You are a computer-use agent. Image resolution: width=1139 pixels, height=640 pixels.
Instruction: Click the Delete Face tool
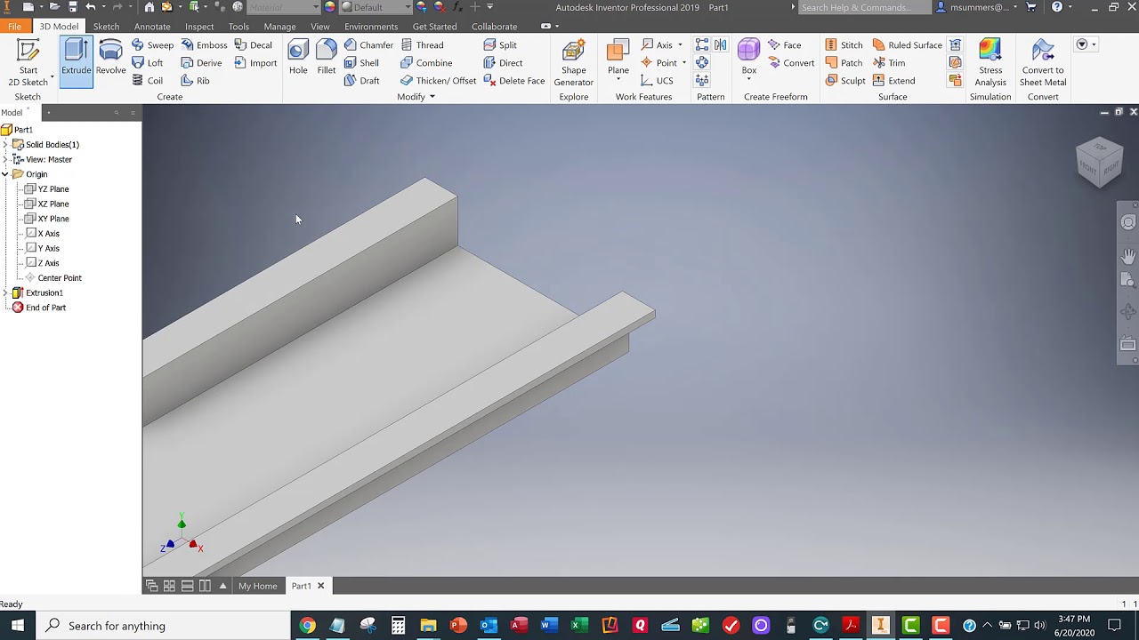point(514,81)
